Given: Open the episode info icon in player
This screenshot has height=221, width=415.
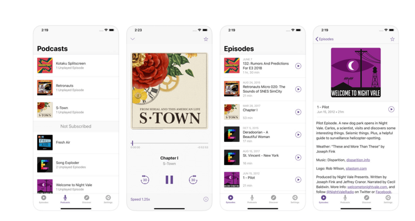Looking at the screenshot, I should [206, 199].
